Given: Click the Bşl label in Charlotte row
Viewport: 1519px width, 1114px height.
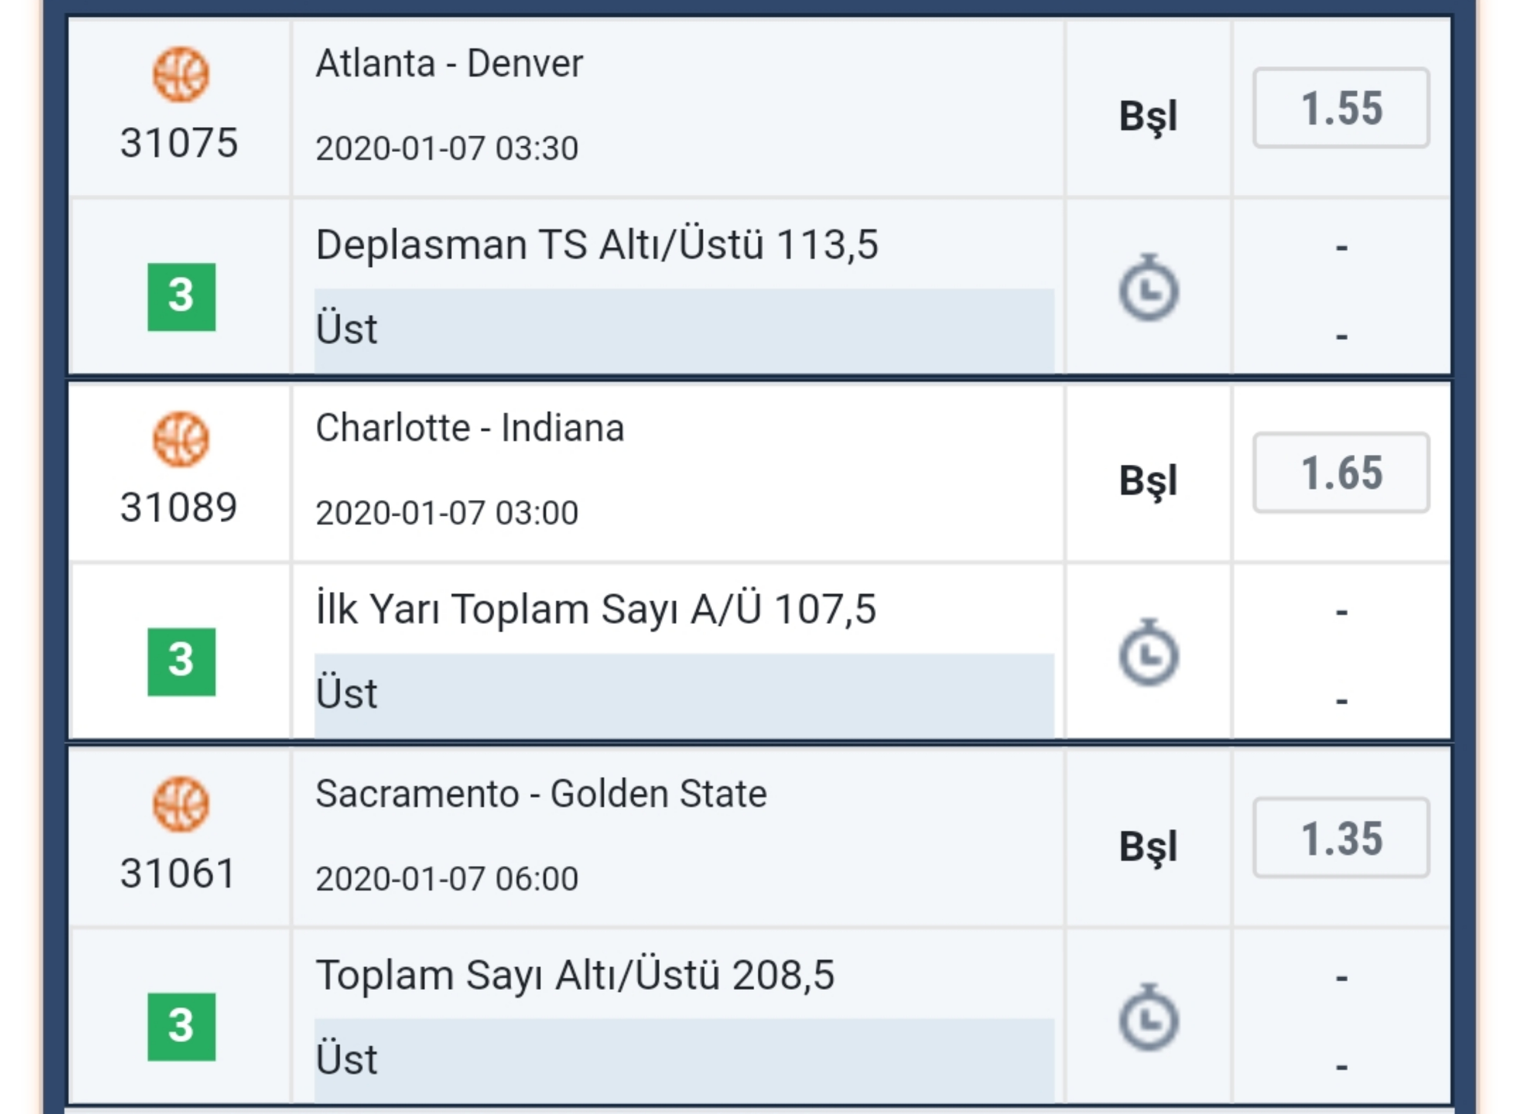Looking at the screenshot, I should click(x=1148, y=482).
